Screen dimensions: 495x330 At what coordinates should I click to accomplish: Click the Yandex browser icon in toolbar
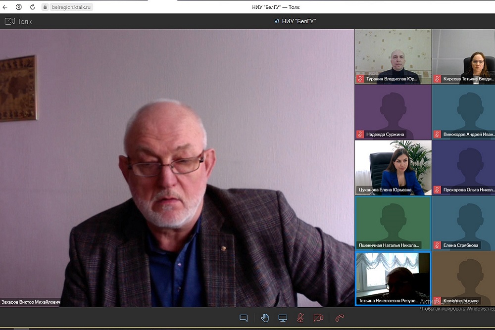19,7
